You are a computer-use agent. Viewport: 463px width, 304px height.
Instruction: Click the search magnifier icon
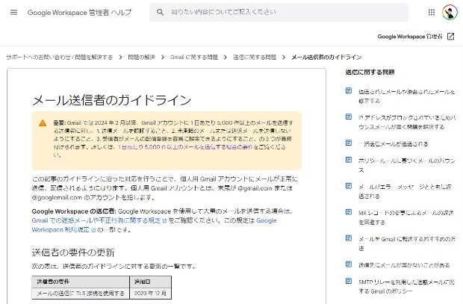(161, 13)
